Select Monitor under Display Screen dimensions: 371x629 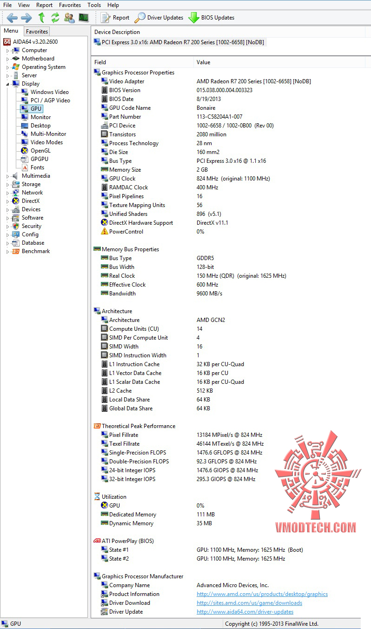tap(41, 117)
